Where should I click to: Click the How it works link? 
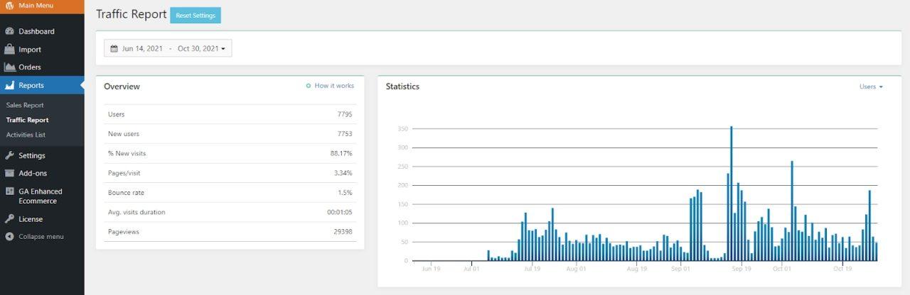pos(334,86)
